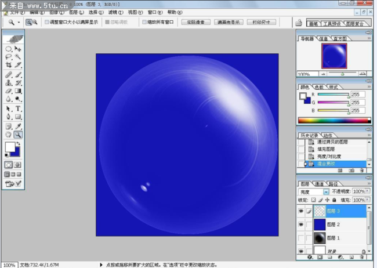The image size is (377, 268).
Task: Activate the Hand tool
Action: click(x=9, y=135)
